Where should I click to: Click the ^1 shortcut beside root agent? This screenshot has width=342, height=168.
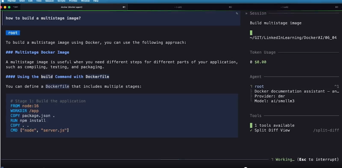[337, 87]
